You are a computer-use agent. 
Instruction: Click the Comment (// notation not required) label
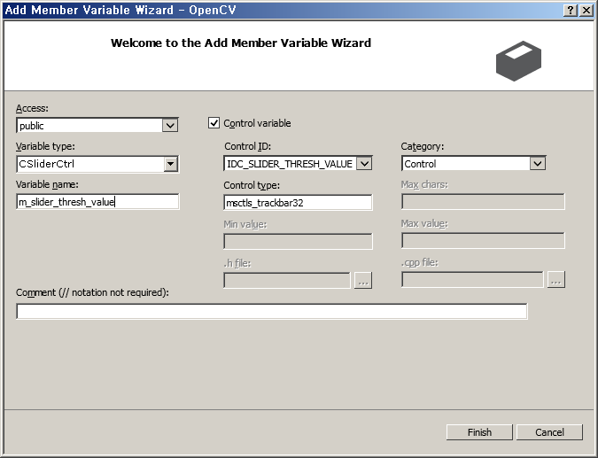(x=92, y=292)
